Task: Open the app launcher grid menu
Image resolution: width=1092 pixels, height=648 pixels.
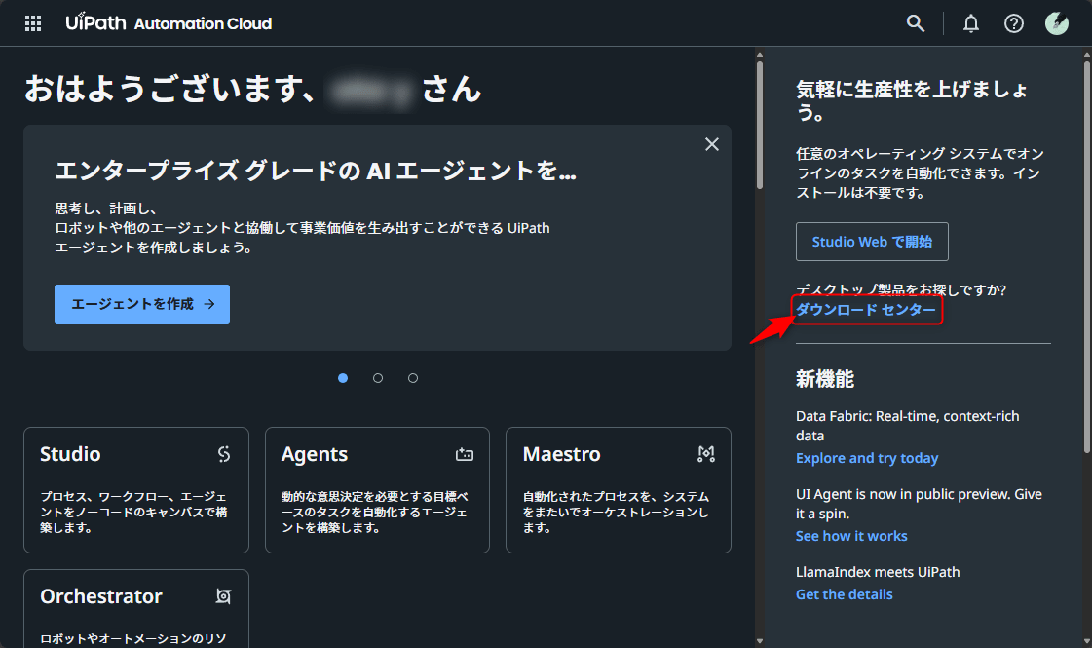Action: coord(32,22)
